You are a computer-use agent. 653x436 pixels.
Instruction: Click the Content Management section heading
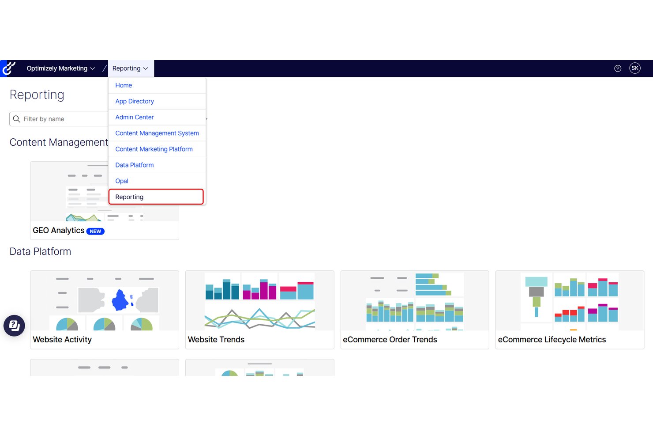[x=59, y=142]
